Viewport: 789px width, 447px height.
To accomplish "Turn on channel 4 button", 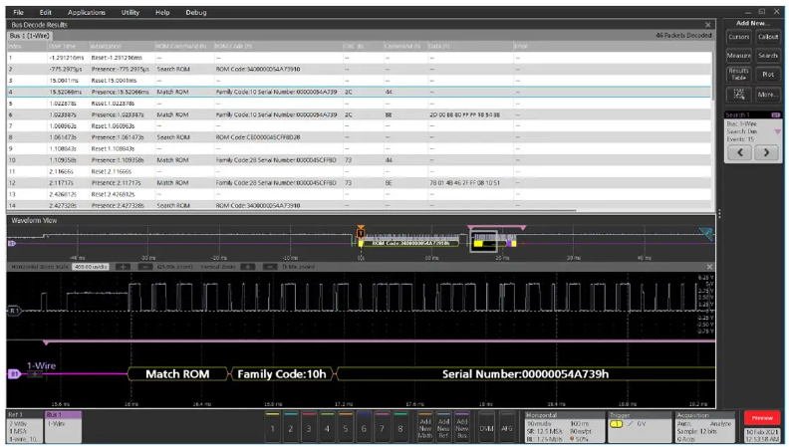I will click(327, 427).
